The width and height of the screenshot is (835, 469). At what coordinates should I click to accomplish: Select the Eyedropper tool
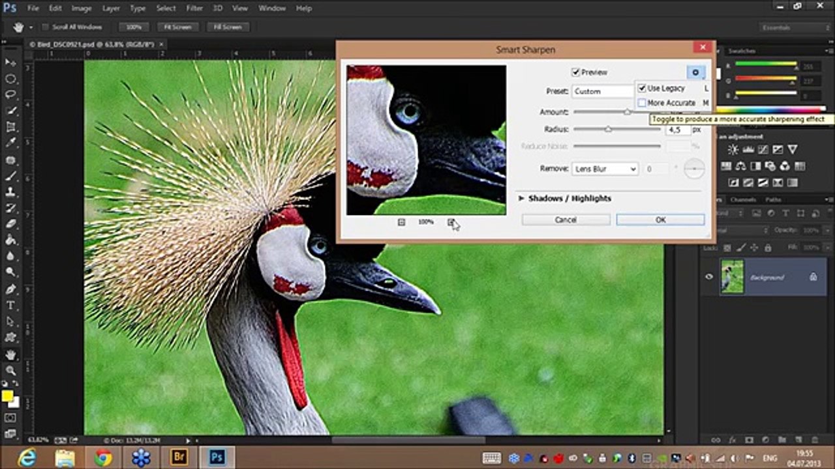(x=10, y=143)
